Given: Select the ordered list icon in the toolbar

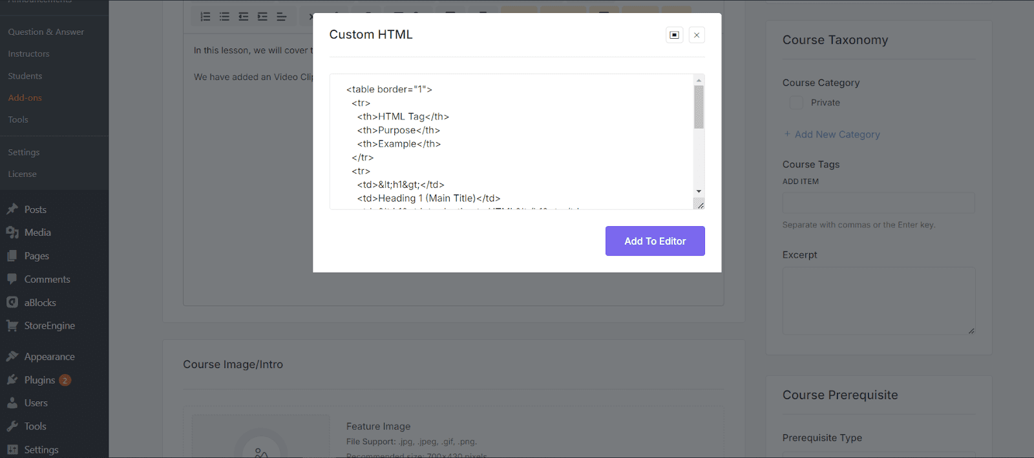Looking at the screenshot, I should click(x=206, y=16).
